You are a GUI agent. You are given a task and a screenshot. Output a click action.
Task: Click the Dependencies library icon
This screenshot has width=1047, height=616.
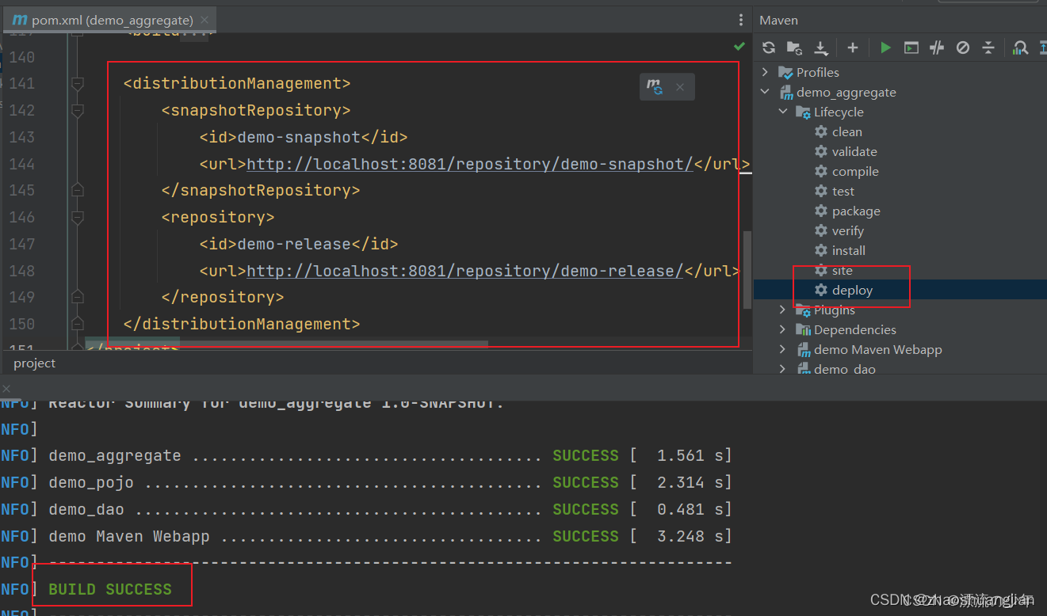pos(803,329)
